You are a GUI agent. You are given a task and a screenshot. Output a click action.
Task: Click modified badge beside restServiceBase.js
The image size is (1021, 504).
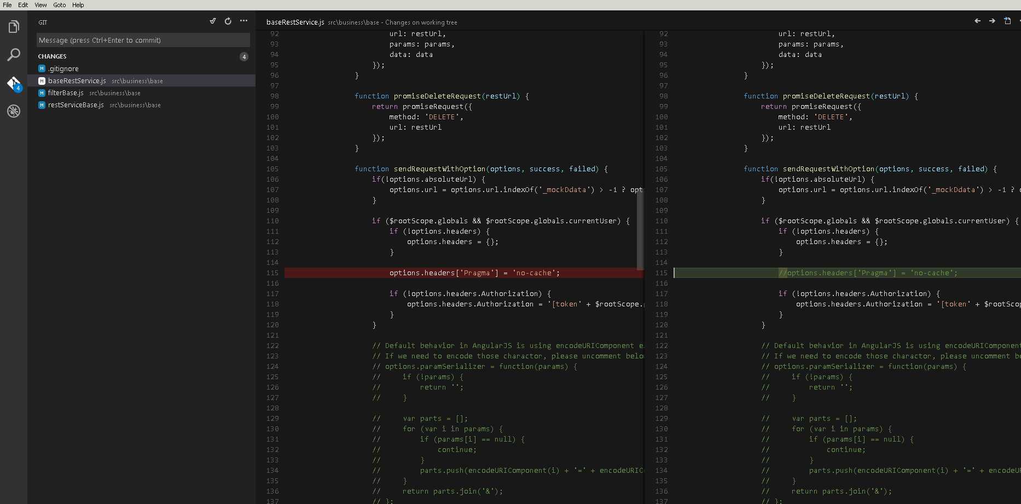[42, 105]
